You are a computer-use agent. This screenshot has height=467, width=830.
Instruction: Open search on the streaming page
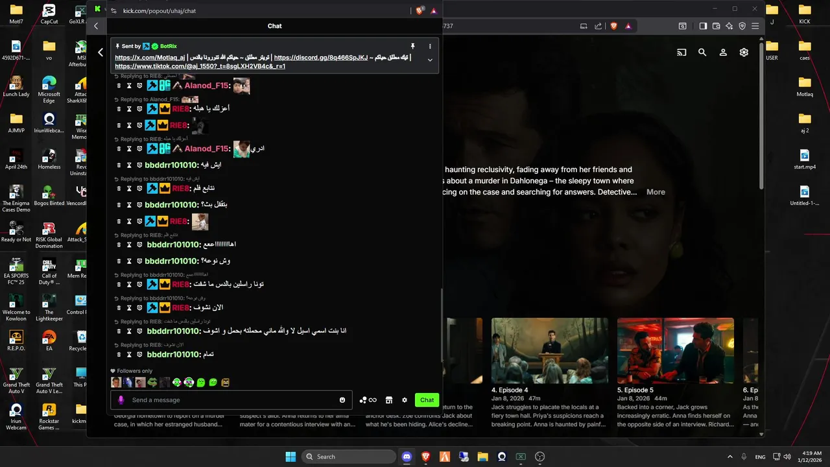pos(702,53)
